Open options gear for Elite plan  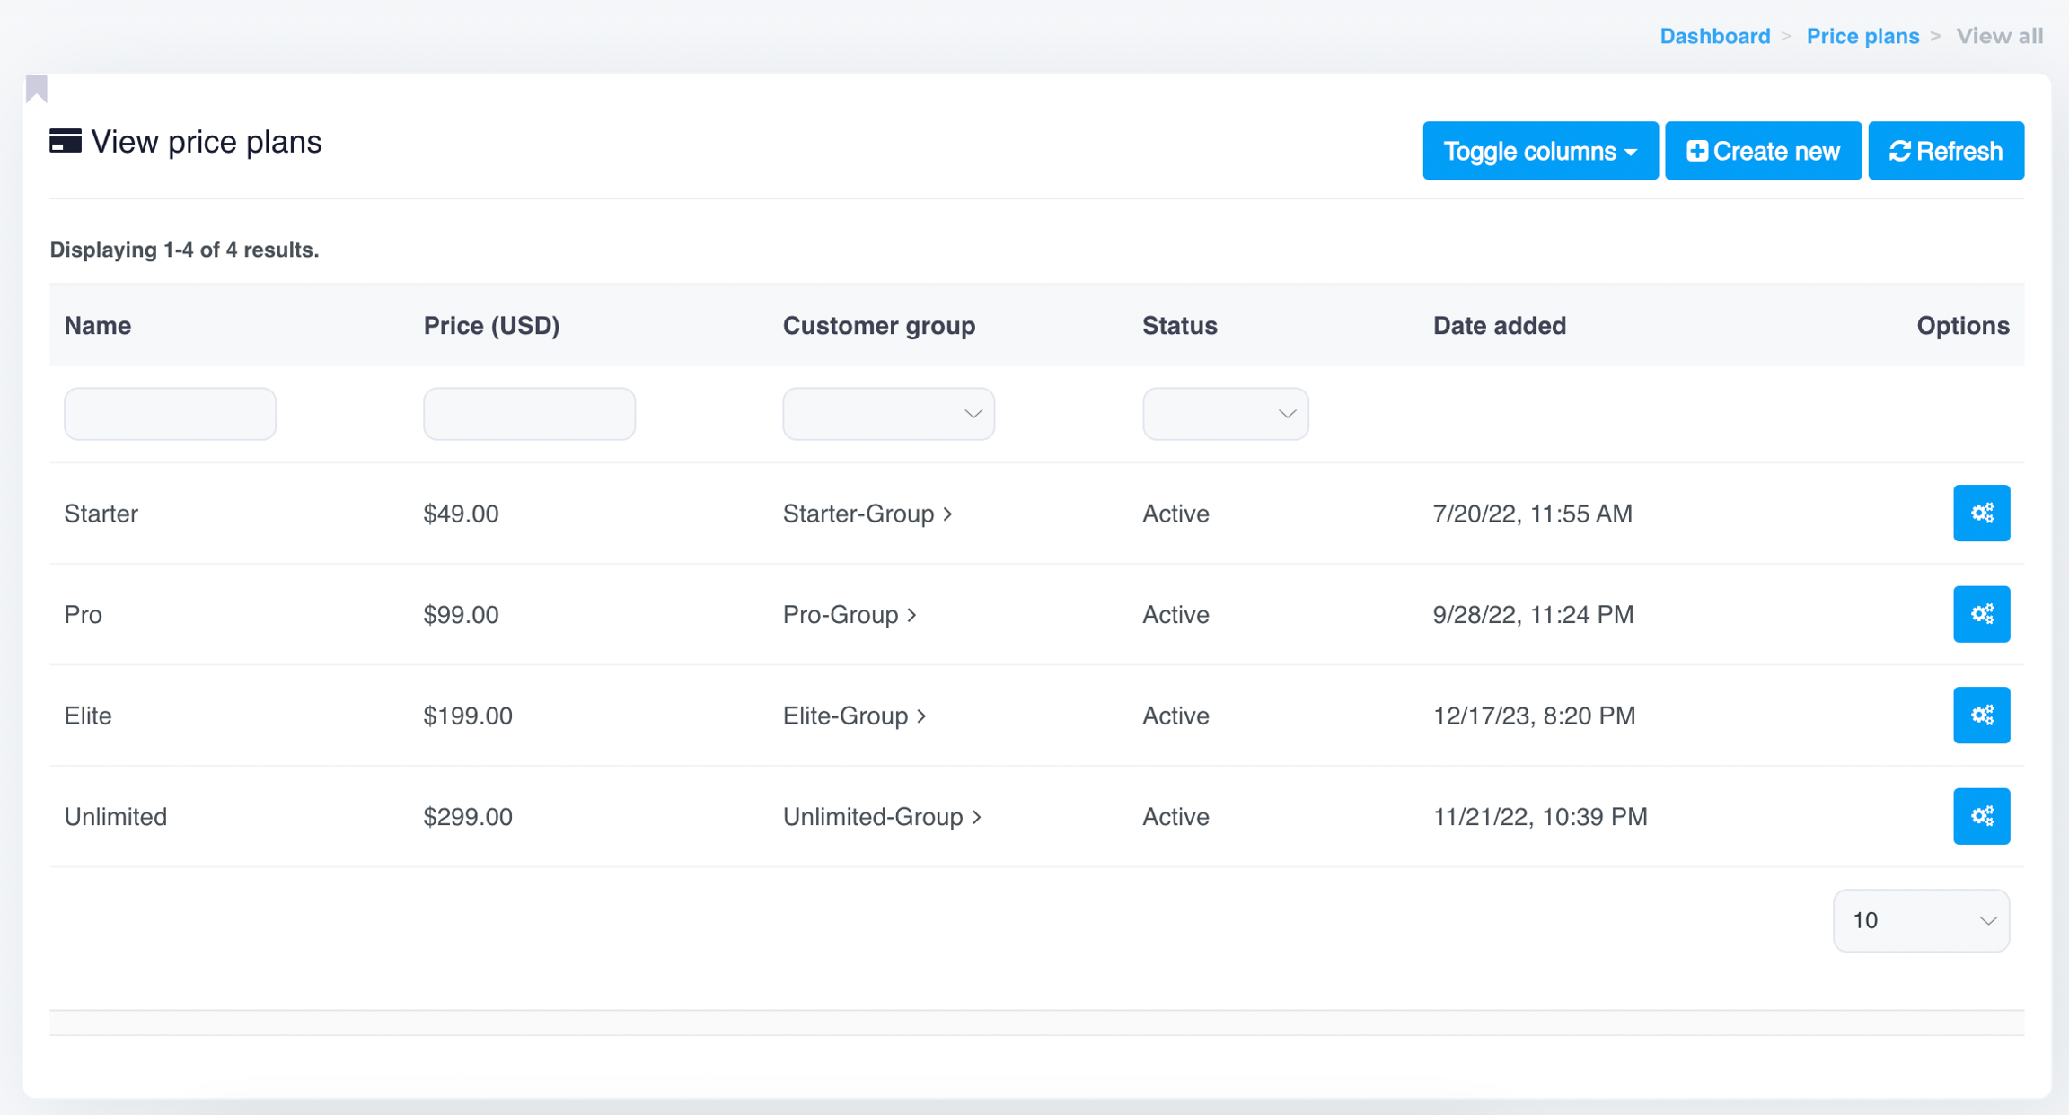1980,716
